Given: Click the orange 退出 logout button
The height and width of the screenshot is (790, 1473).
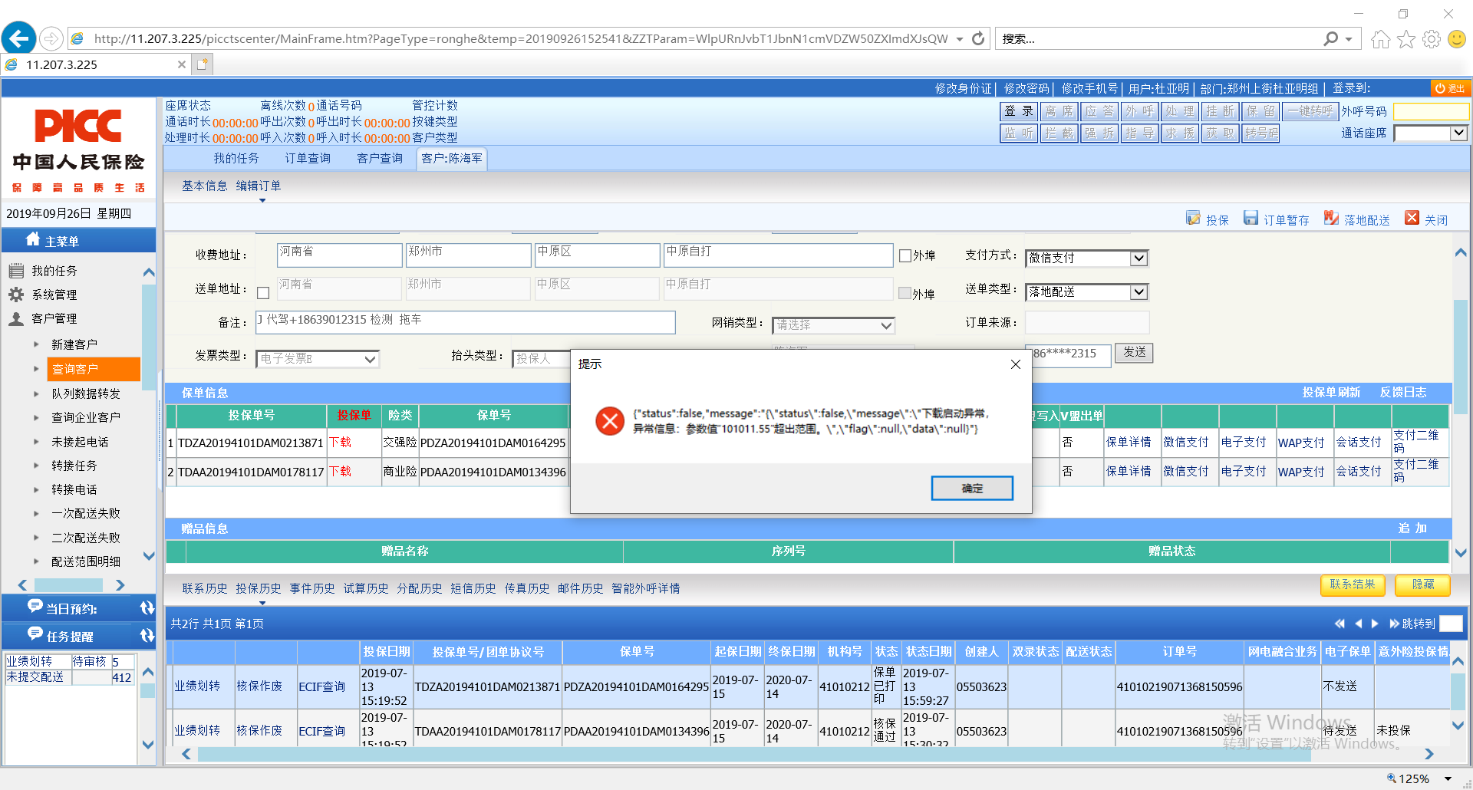Looking at the screenshot, I should click(x=1450, y=88).
